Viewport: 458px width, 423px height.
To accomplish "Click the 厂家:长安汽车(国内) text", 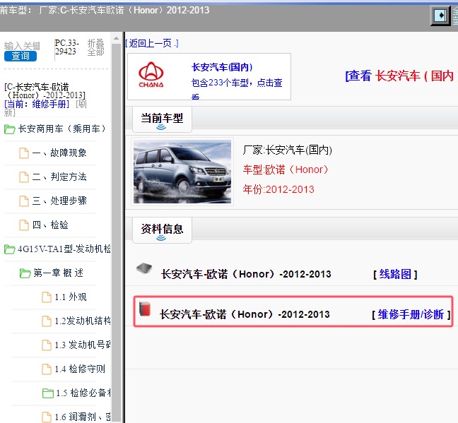I will click(288, 150).
